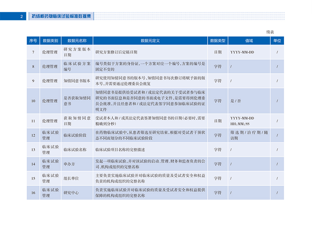
Task: Click the 获取知情同意日期 cell
Action: click(77, 121)
